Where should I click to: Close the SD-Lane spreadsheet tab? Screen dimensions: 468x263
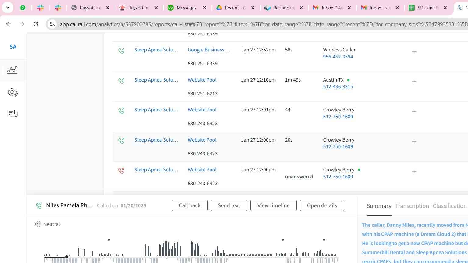click(x=445, y=8)
